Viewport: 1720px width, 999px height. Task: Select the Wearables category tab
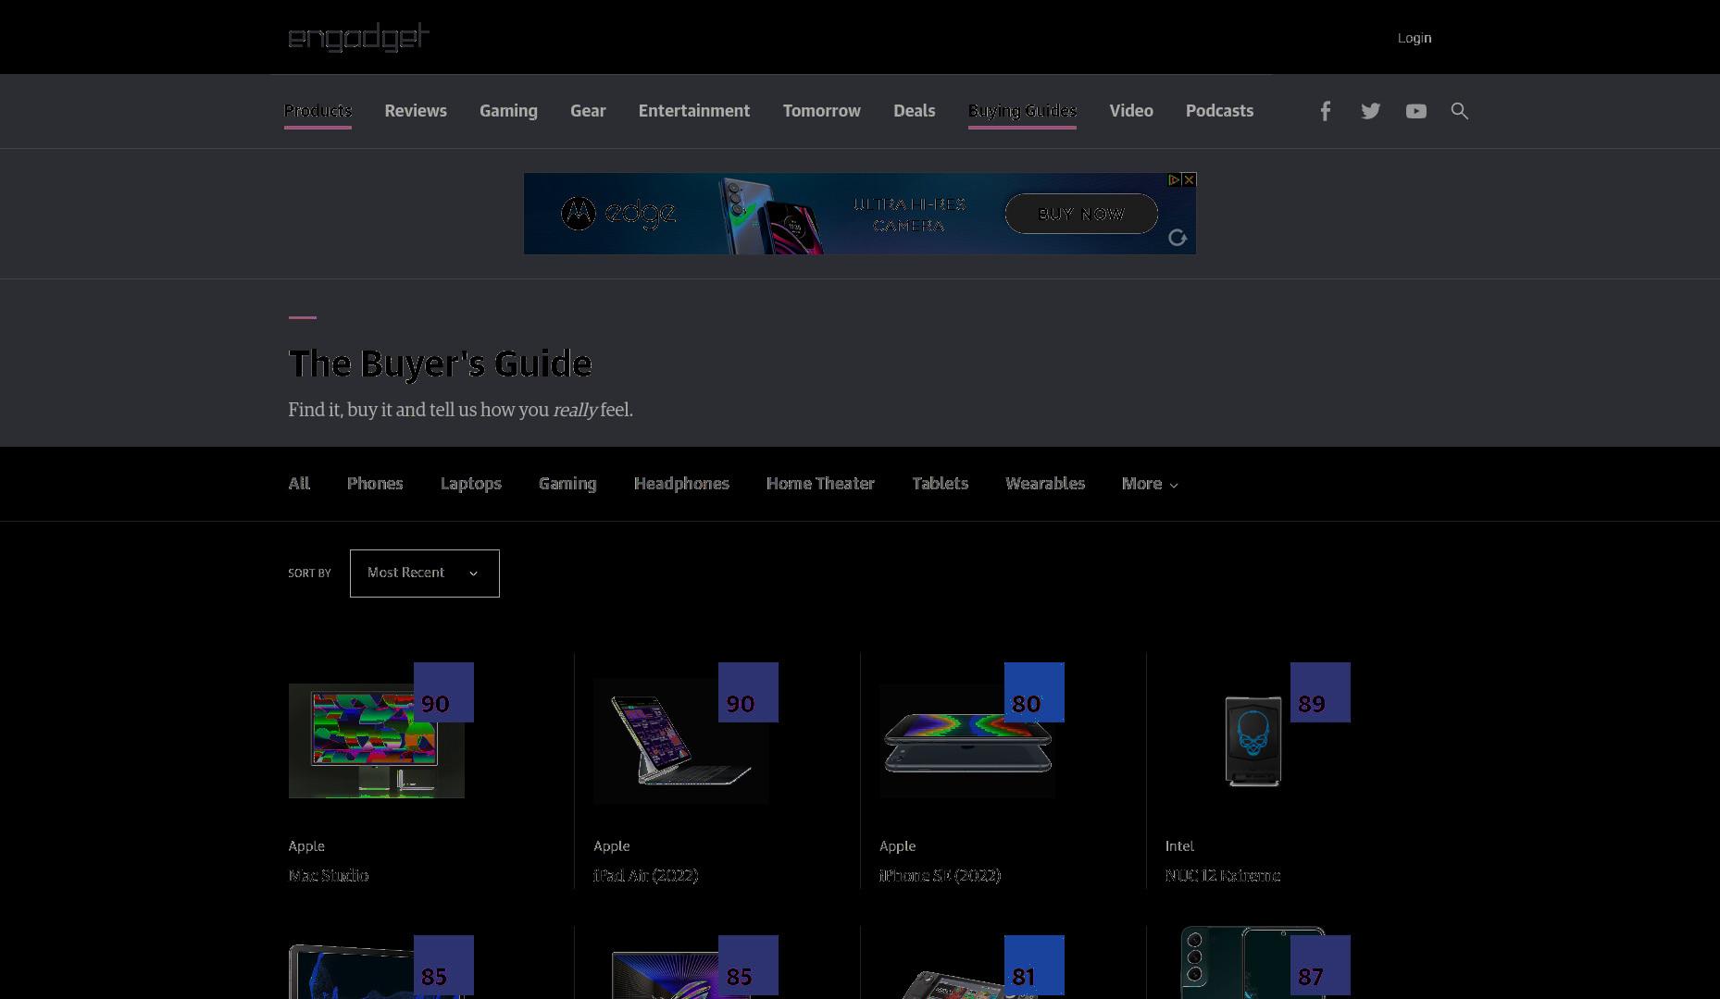(1045, 484)
